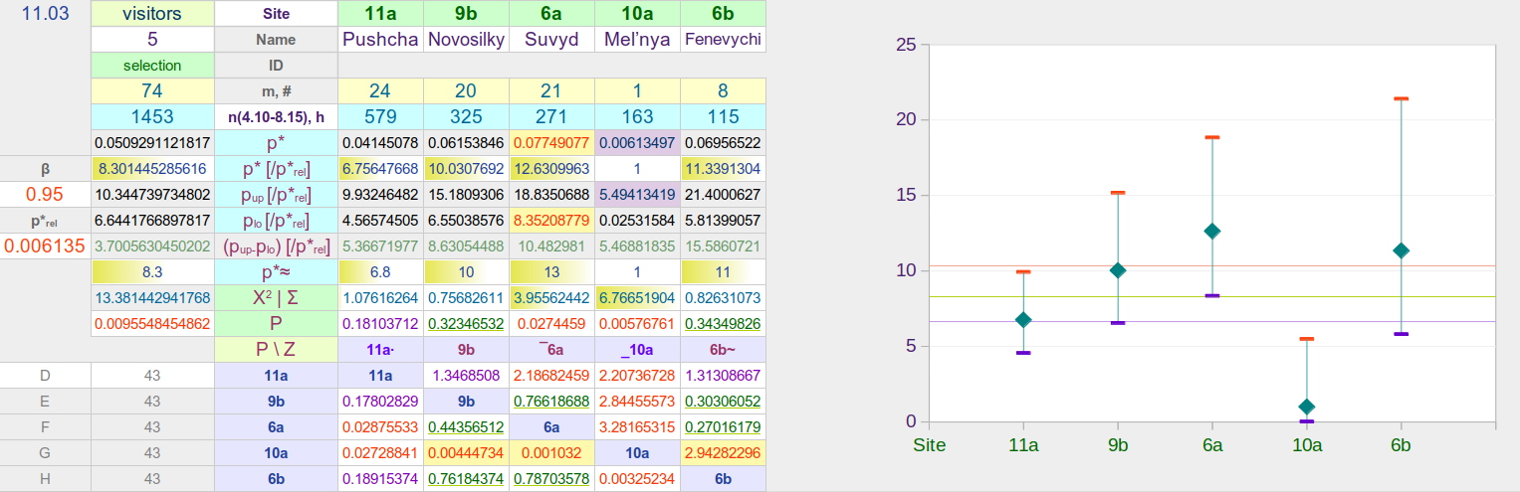Viewport: 1520px width, 492px height.
Task: Click the orange 0.006135 value cell
Action: tap(45, 246)
